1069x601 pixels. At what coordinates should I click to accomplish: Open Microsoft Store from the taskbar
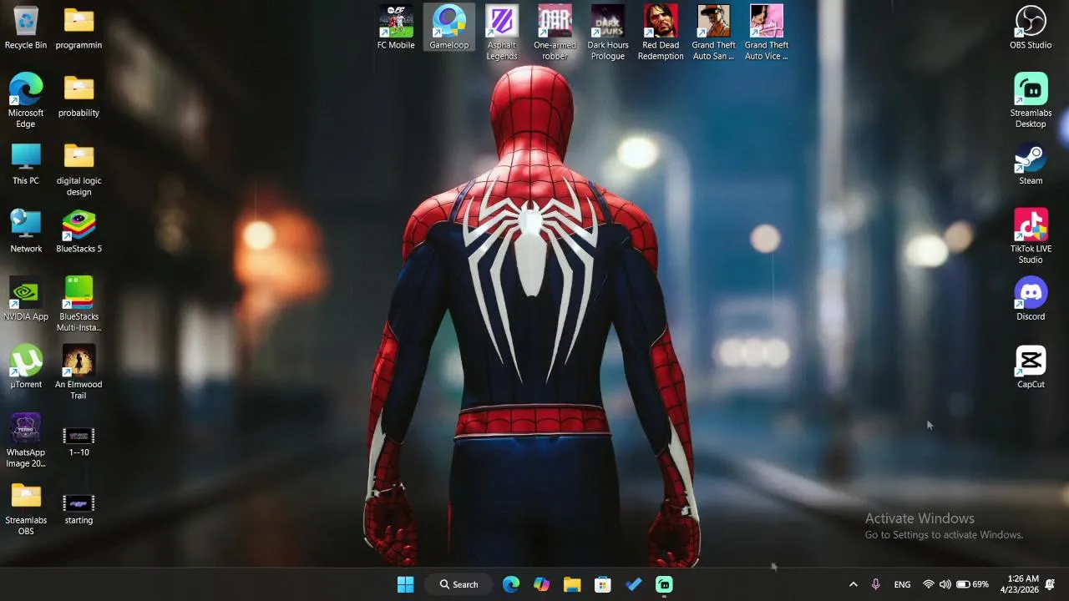click(603, 584)
